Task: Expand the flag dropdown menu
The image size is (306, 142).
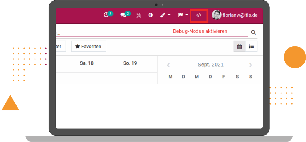Action: point(183,15)
